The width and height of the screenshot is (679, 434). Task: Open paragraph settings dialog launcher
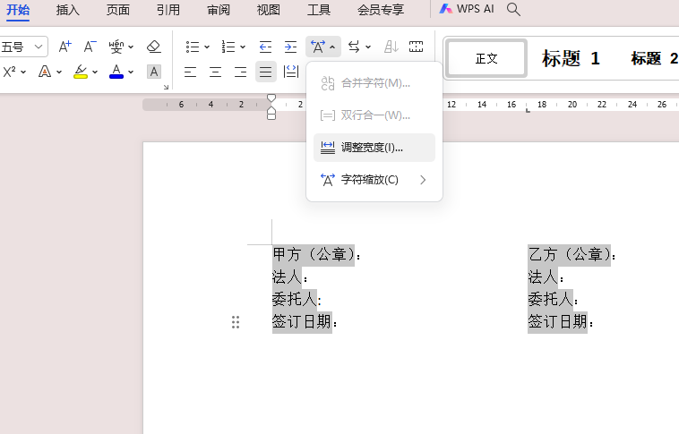tap(166, 88)
